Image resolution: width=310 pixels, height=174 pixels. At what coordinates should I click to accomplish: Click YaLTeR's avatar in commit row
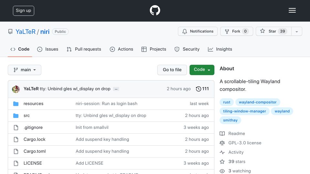16,89
